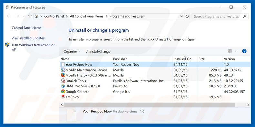The image size is (255, 127).
Task: Open Turn Windows features on or off
Action: (x=33, y=47)
